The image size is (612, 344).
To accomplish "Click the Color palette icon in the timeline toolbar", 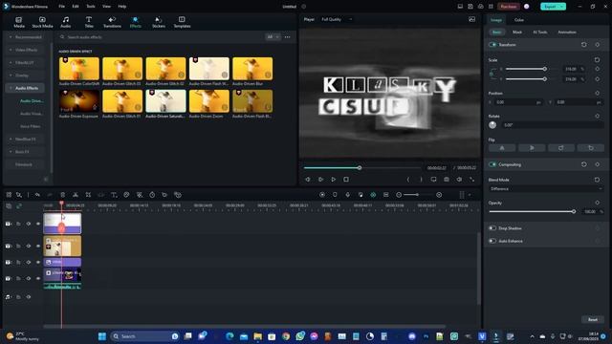I will click(x=126, y=195).
